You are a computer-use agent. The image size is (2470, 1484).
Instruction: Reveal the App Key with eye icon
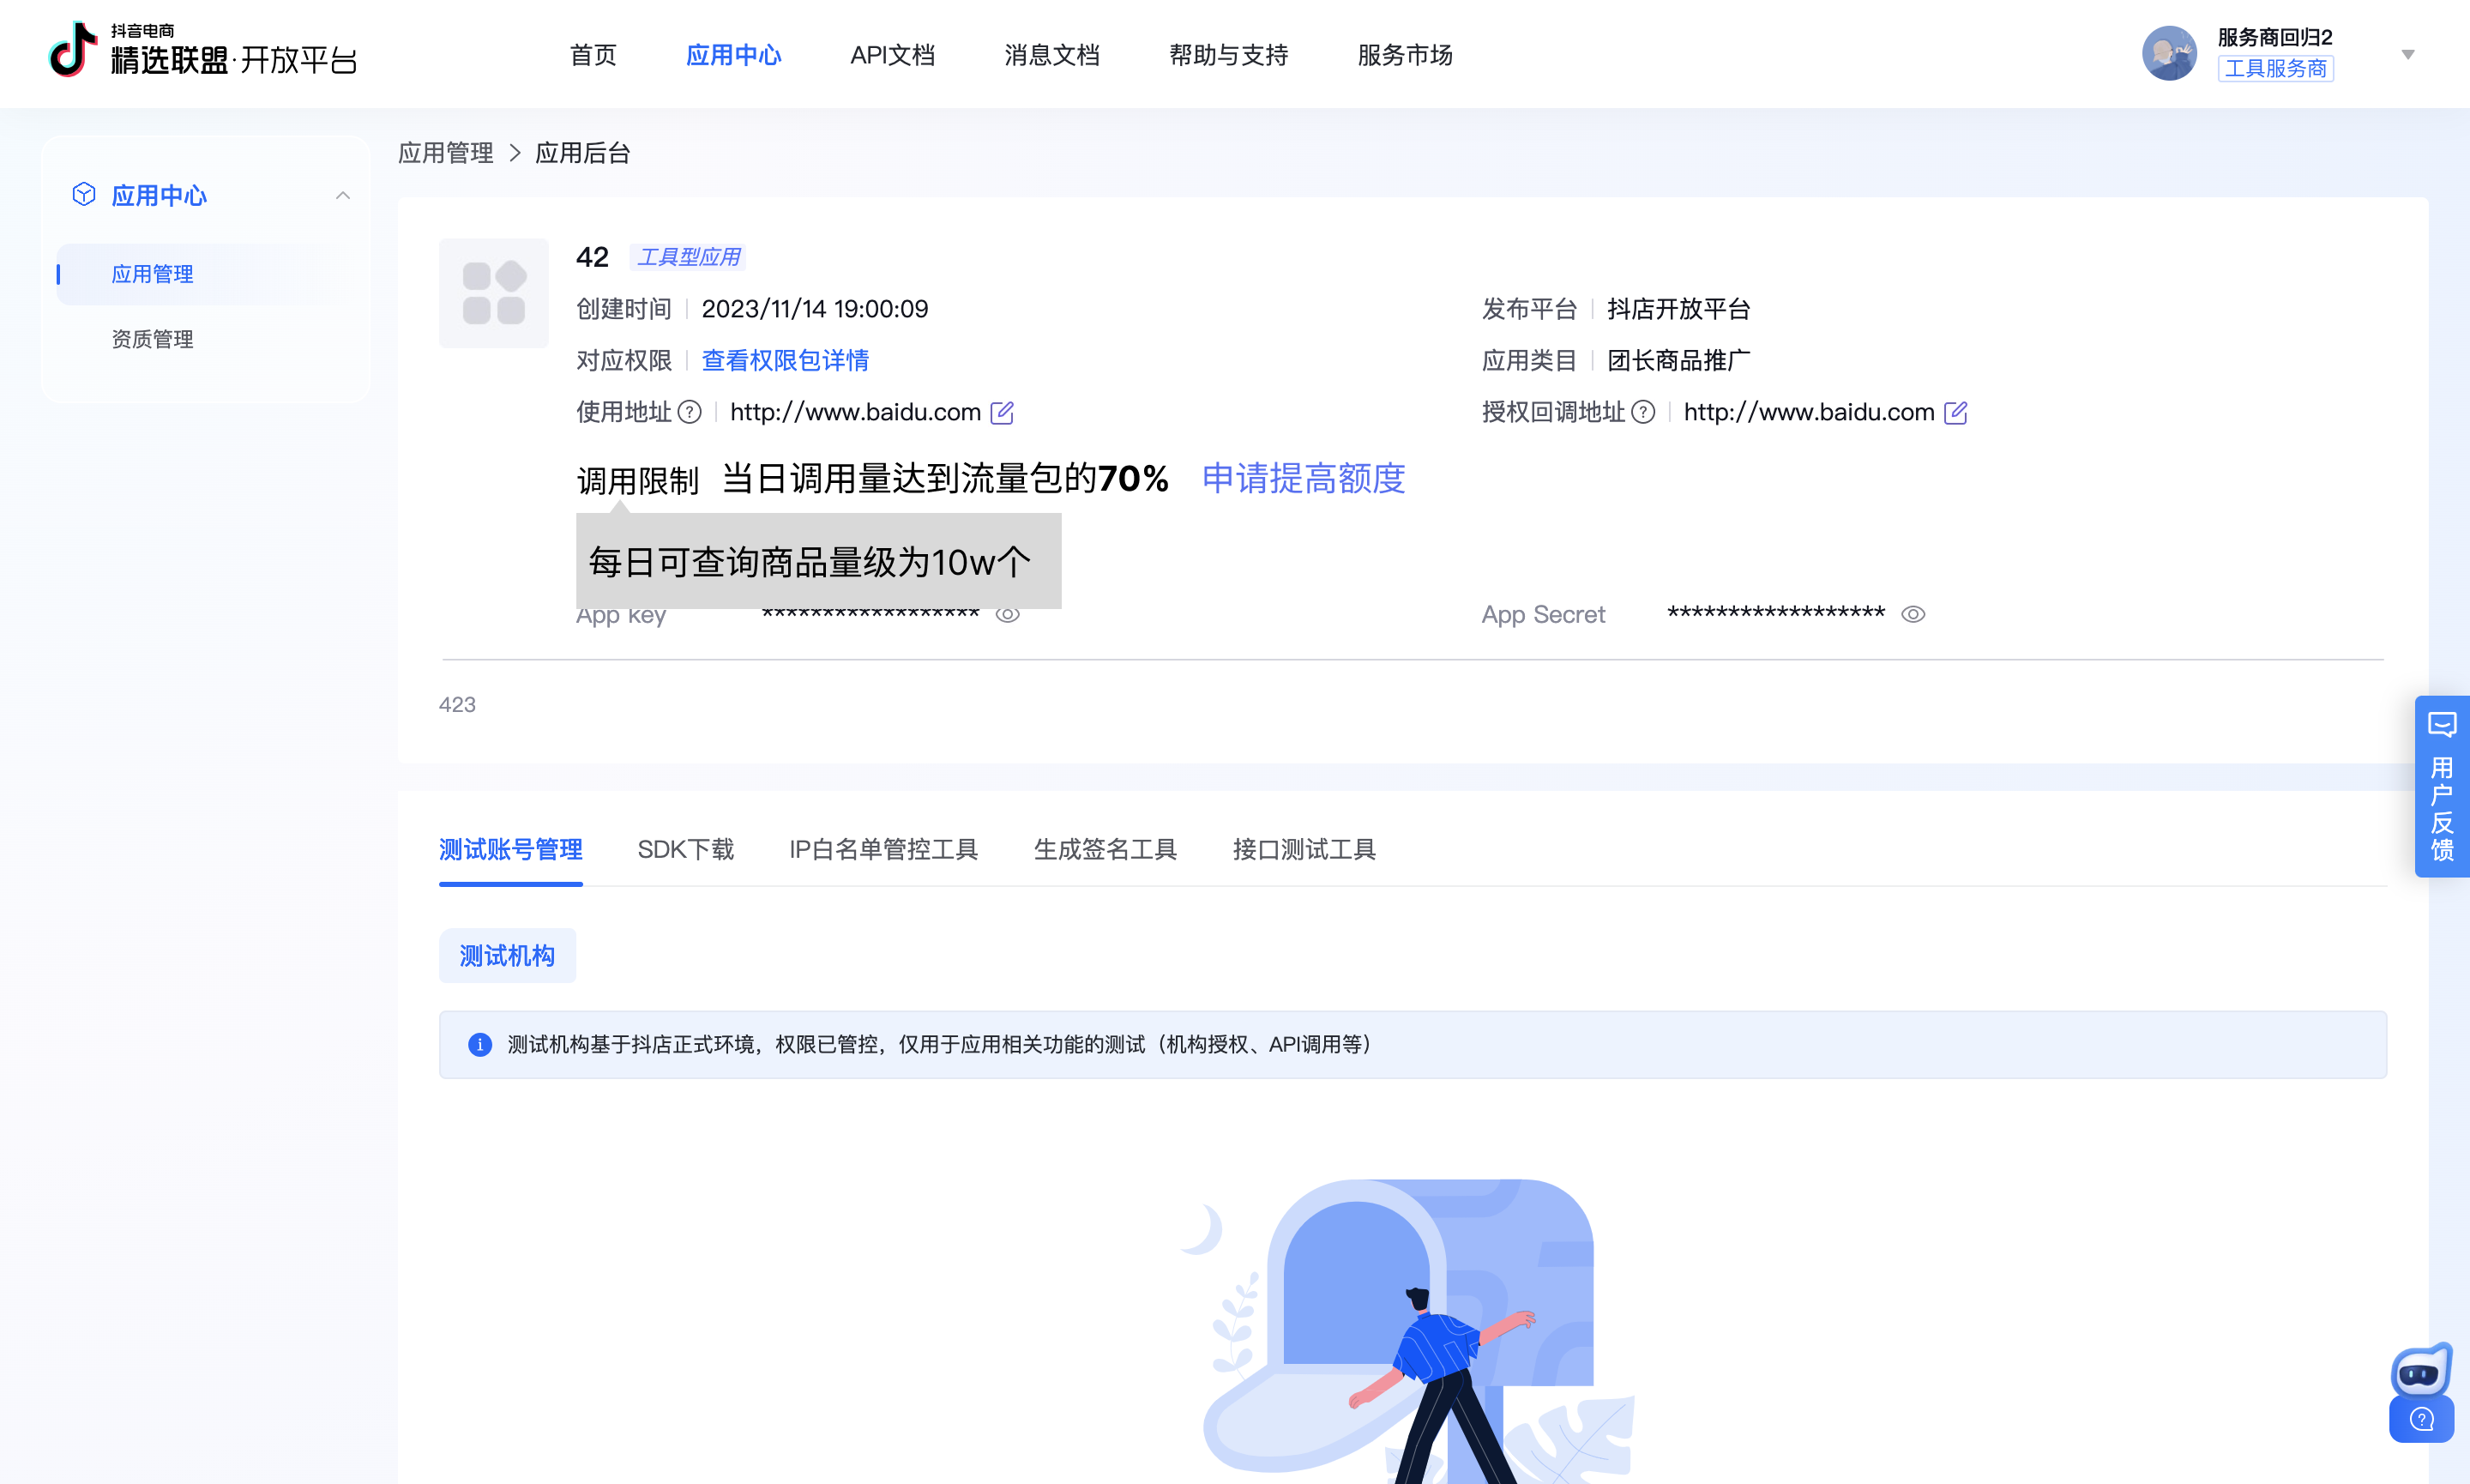pyautogui.click(x=1008, y=614)
